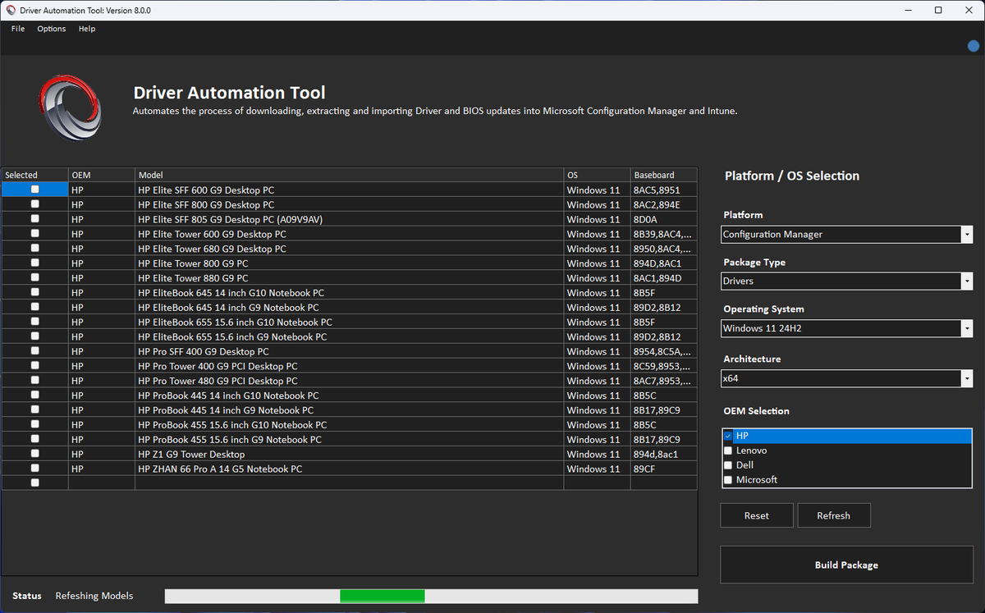Open the Help menu
985x613 pixels.
[87, 29]
